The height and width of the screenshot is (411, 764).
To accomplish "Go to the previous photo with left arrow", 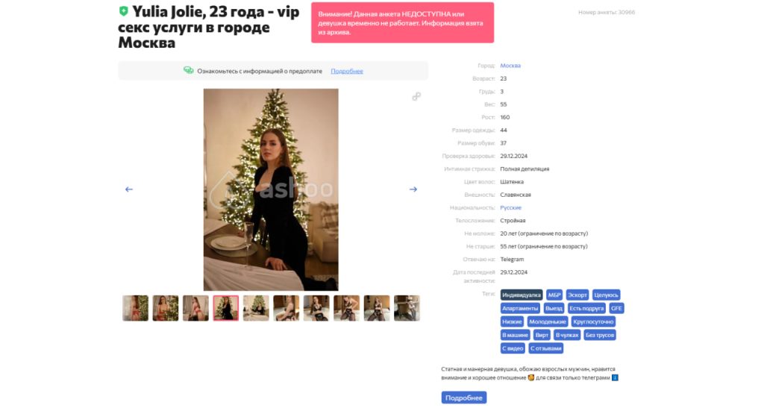I will coord(128,189).
